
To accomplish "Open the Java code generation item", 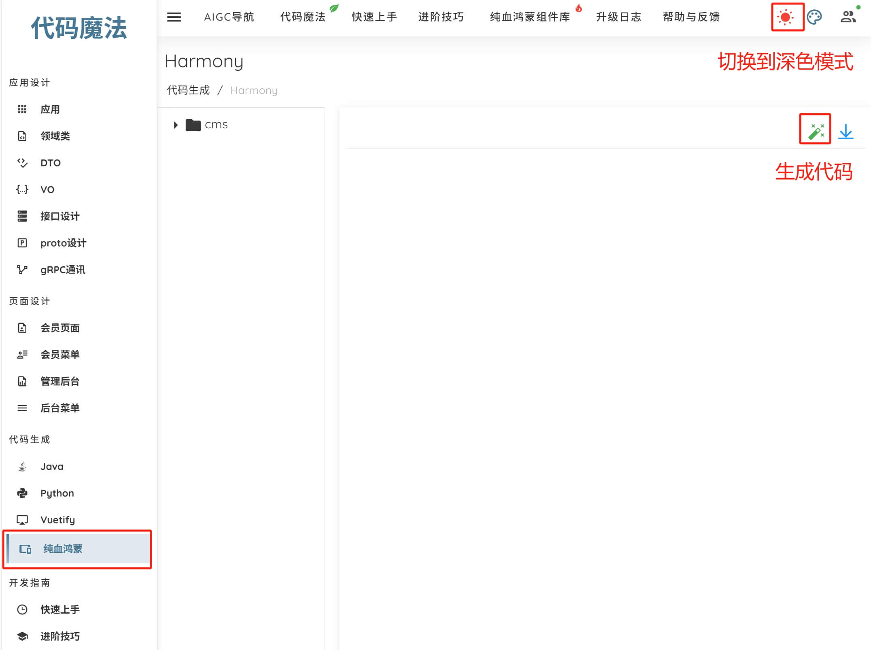I will [52, 466].
